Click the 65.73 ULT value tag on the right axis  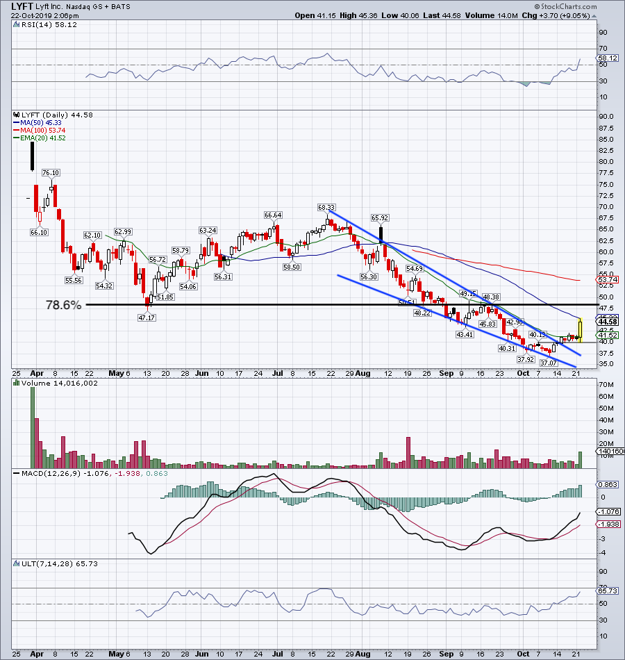(608, 591)
